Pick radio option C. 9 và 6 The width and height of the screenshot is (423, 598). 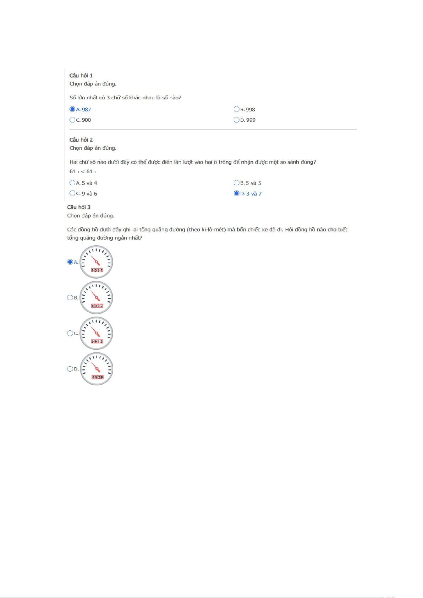click(72, 193)
